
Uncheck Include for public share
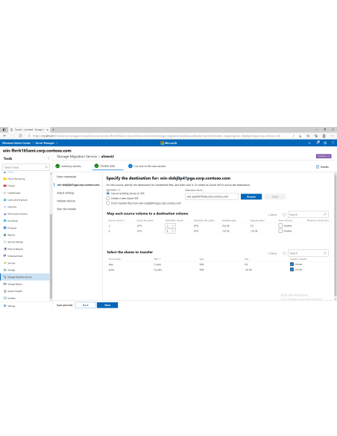[292, 270]
